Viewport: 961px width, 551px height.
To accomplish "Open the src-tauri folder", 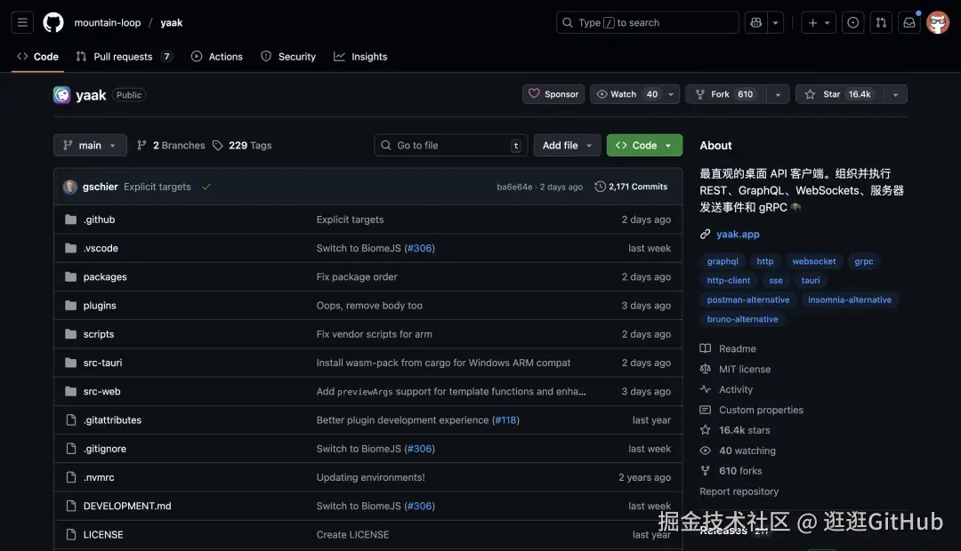I will pyautogui.click(x=102, y=363).
